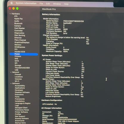
Task: Select the highlighted Power item
Action: click(x=24, y=54)
